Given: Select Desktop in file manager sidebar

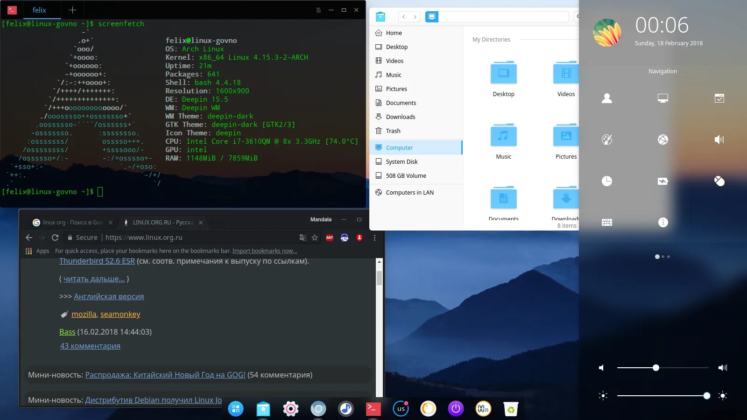Looking at the screenshot, I should tap(416, 47).
